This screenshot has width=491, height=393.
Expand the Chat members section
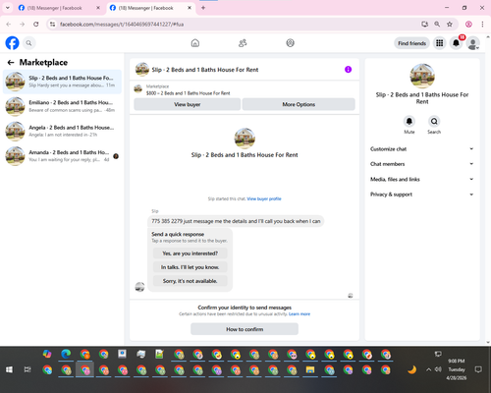tap(422, 164)
